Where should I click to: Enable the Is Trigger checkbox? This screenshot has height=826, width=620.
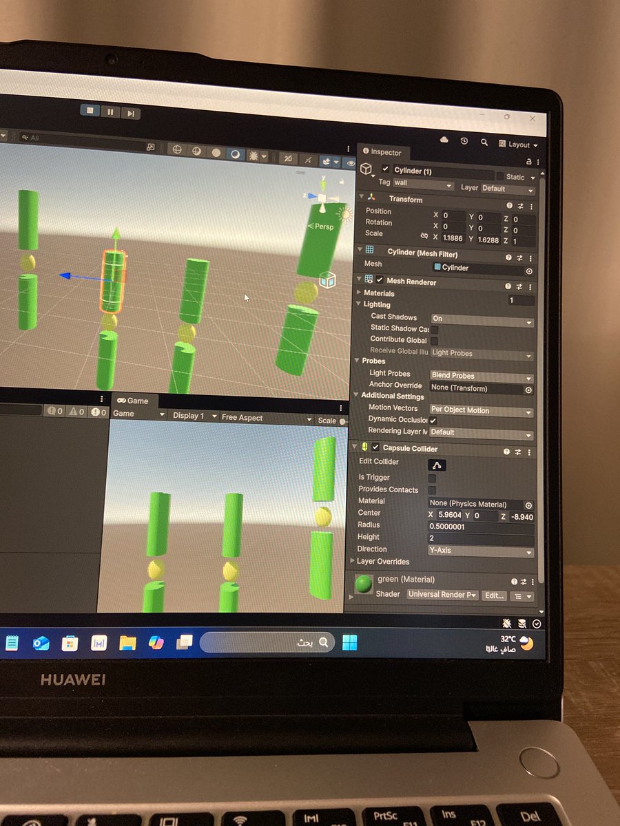(432, 478)
